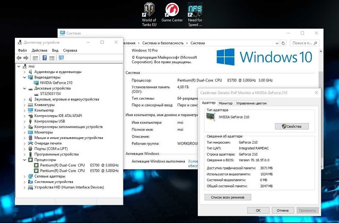Expand Порты (COM и LPT) node
Image resolution: width=339 pixels, height=223 pixels.
coord(25,149)
